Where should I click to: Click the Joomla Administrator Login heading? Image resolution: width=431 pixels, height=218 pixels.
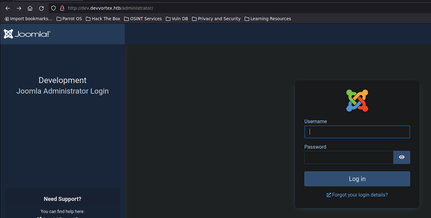pyautogui.click(x=63, y=91)
